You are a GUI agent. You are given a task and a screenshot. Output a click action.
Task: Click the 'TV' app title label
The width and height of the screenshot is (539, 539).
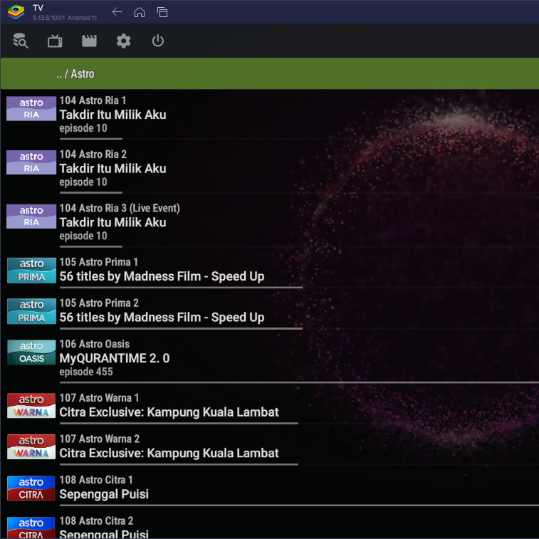coord(38,8)
